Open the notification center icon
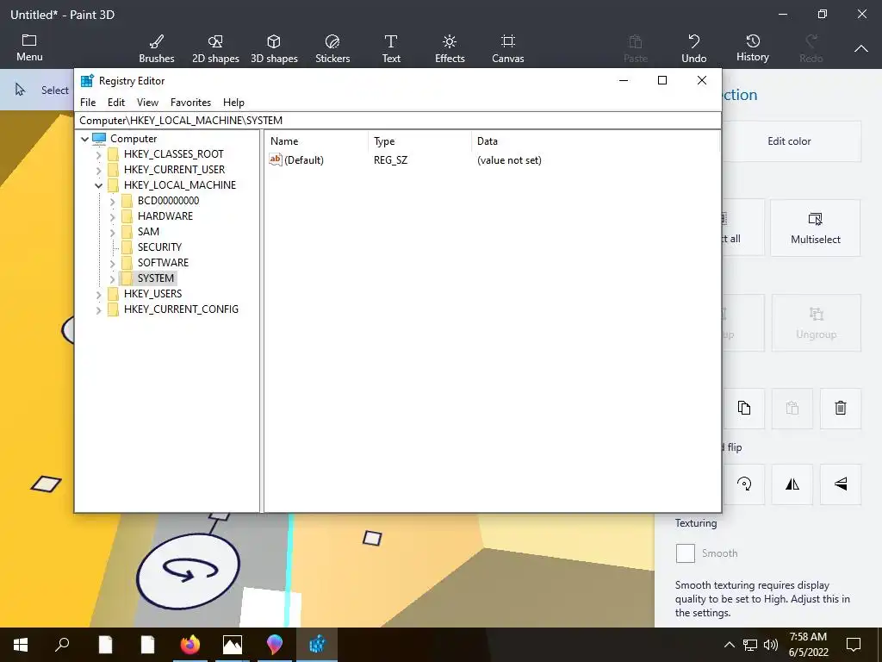 click(854, 645)
